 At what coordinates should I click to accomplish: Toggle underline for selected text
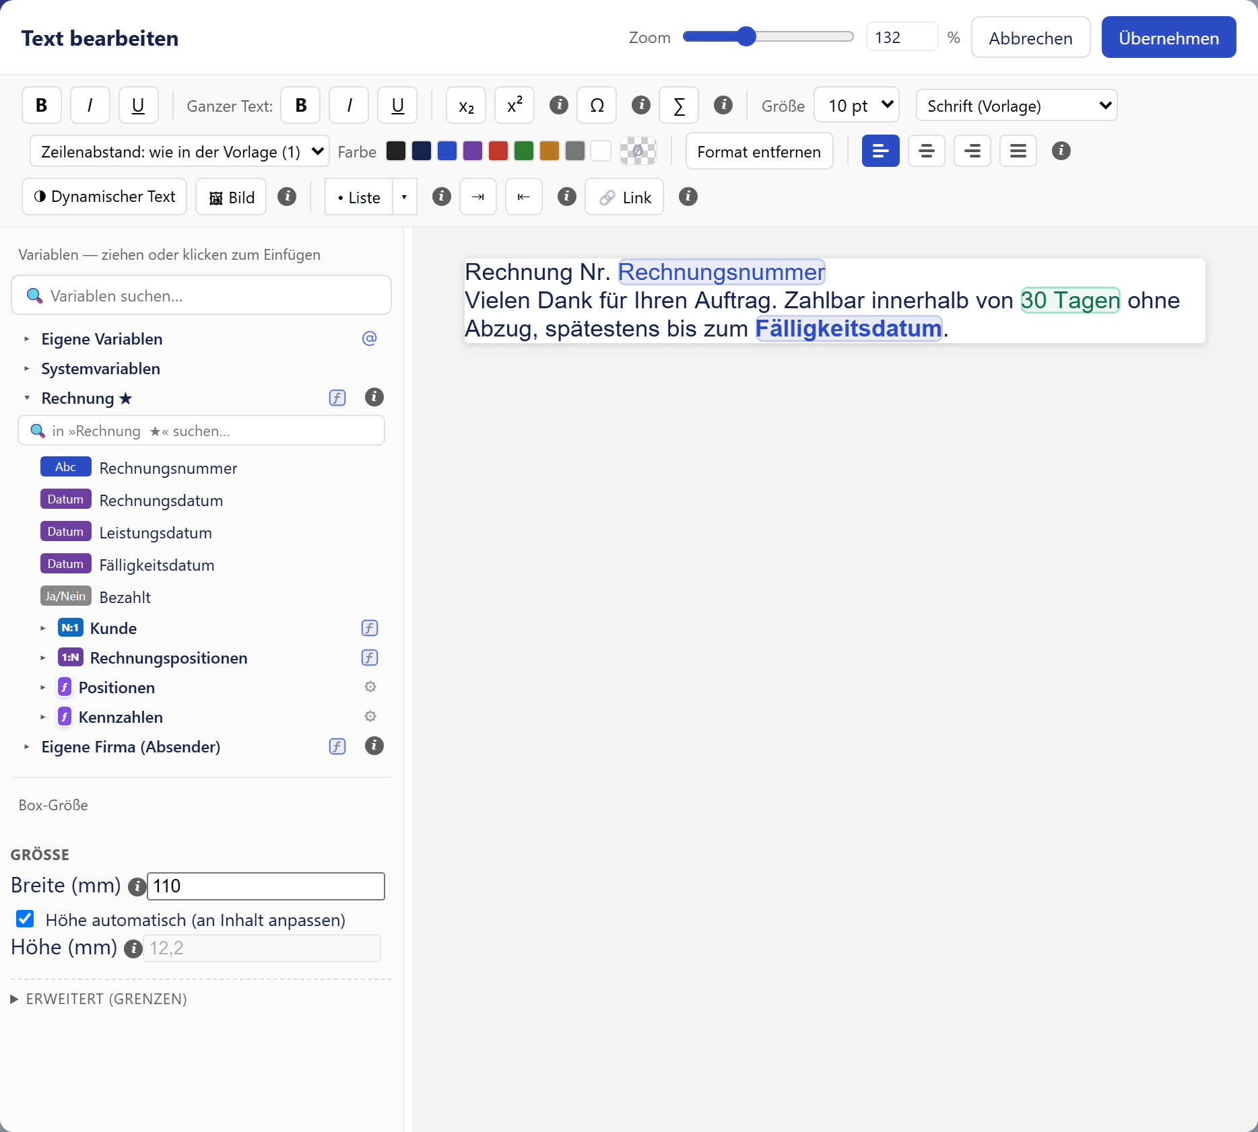[x=138, y=106]
